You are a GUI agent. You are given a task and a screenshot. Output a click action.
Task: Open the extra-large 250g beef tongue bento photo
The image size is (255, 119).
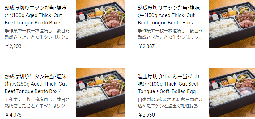coord(100,92)
